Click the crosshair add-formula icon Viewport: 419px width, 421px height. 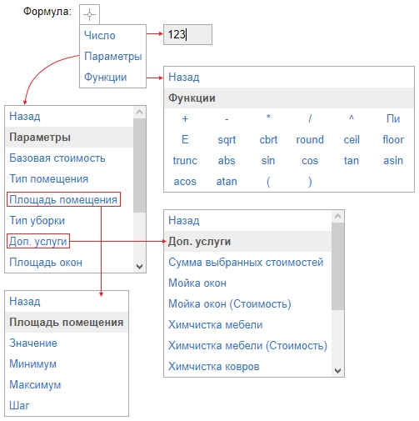[x=89, y=14]
